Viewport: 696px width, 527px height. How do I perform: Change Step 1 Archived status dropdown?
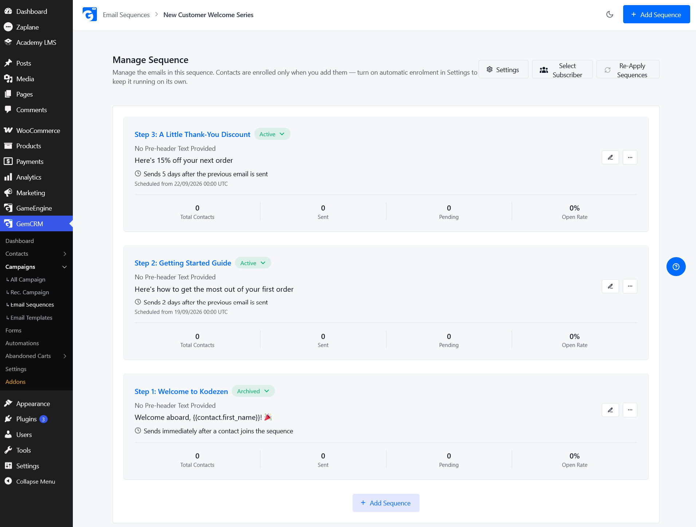click(253, 391)
